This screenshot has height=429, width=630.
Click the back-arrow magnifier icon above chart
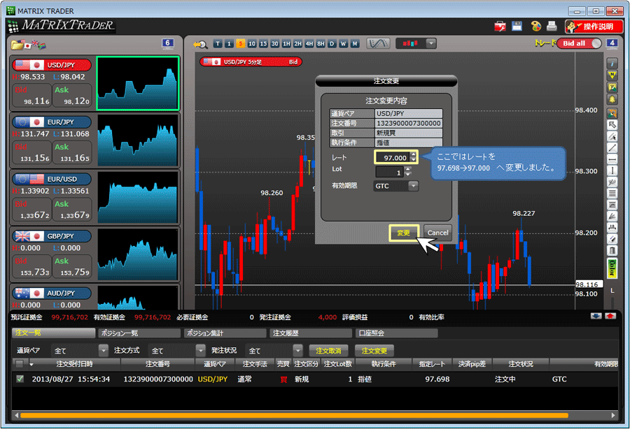(x=200, y=44)
